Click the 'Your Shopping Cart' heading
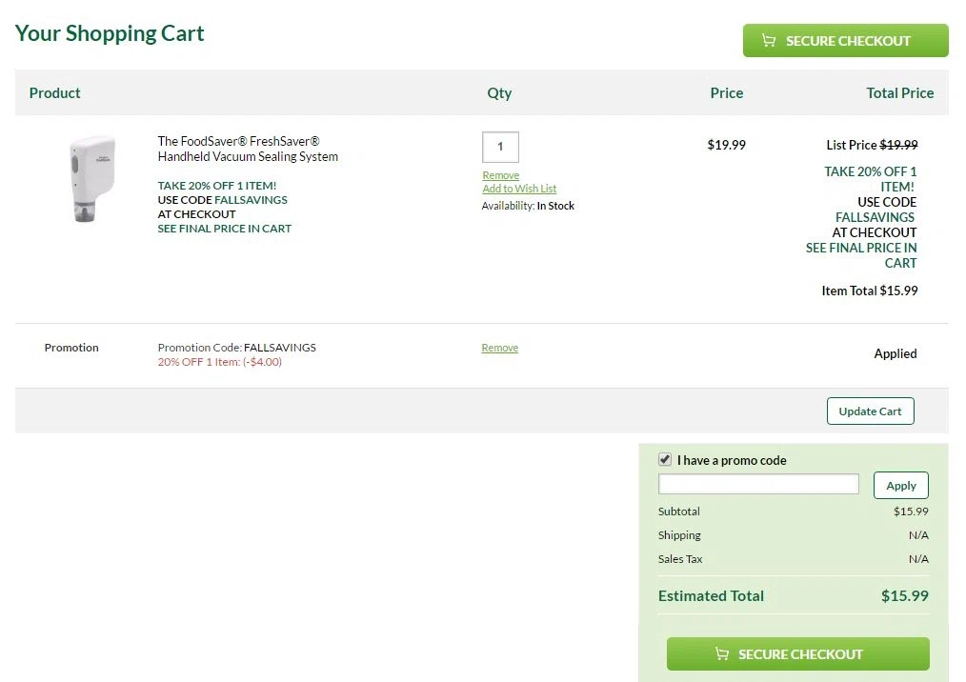Image resolution: width=966 pixels, height=682 pixels. click(x=110, y=33)
